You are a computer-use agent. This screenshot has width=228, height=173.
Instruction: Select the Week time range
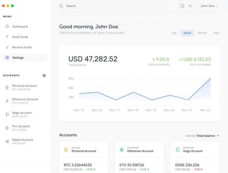click(x=187, y=33)
